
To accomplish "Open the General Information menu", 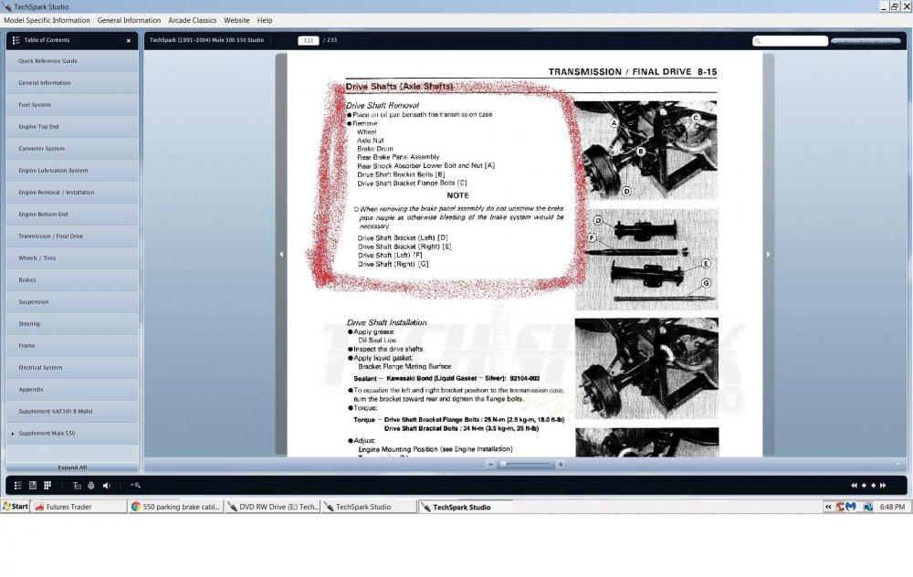I will [129, 20].
